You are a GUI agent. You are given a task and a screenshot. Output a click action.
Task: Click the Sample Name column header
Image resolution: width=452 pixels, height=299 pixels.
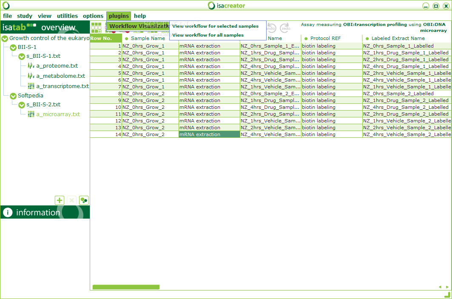tap(148, 38)
